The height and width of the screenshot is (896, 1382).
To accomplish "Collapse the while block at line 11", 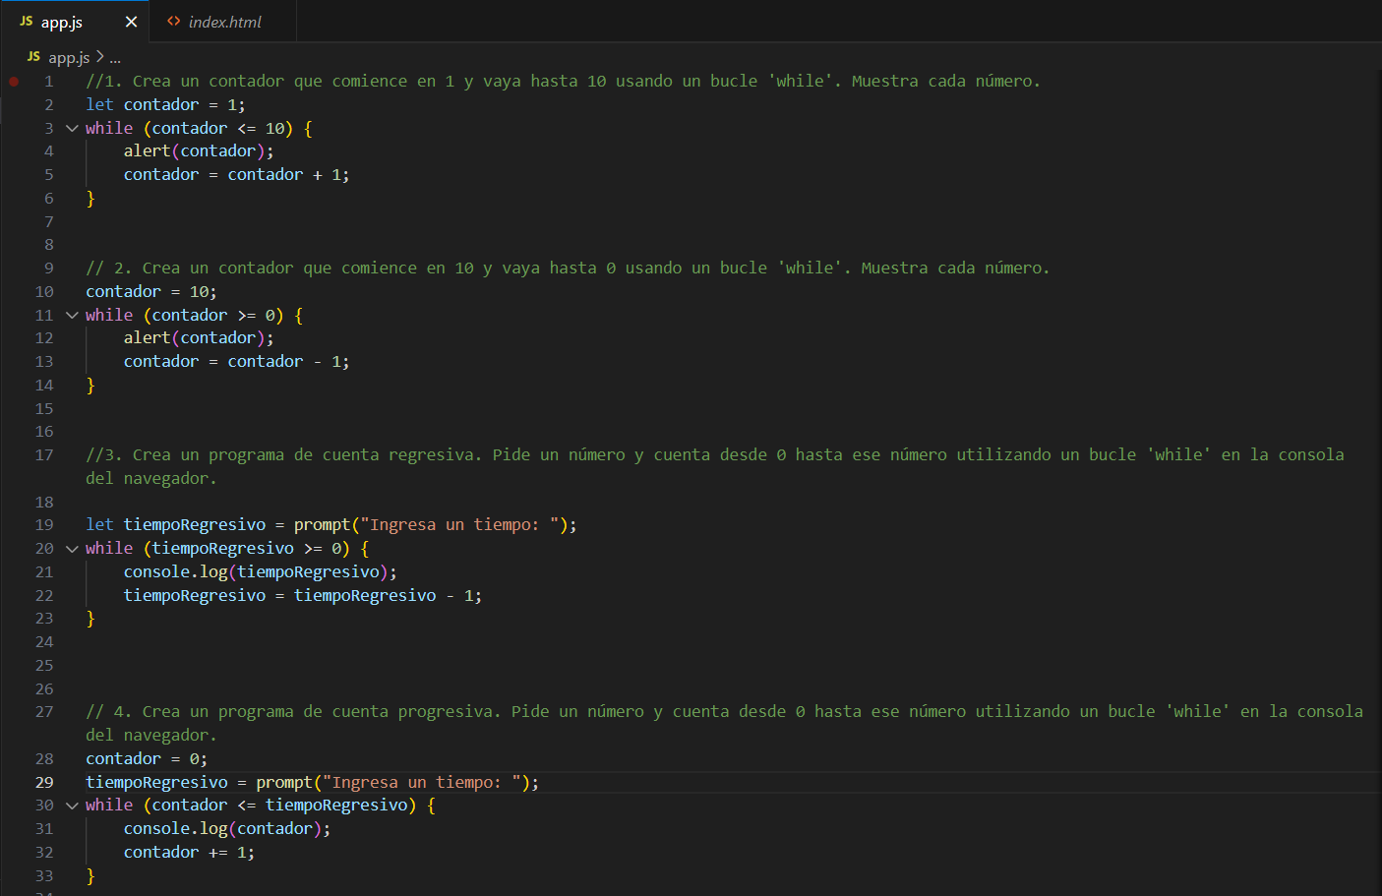I will 72,315.
